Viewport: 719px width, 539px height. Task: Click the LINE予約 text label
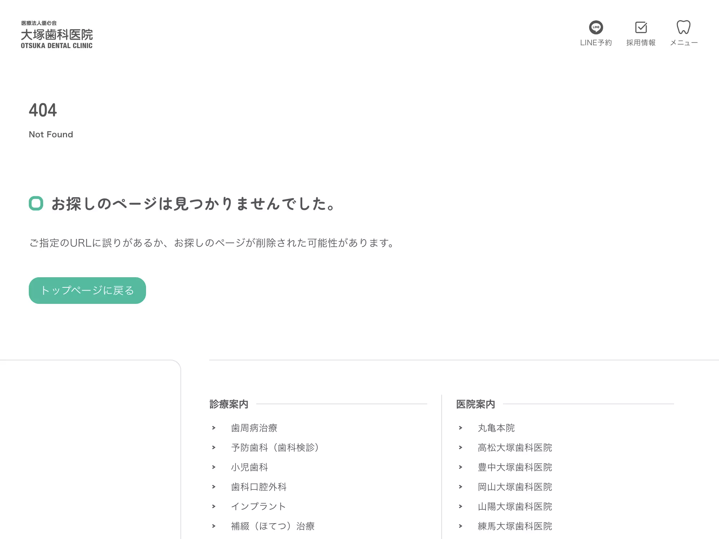(596, 43)
